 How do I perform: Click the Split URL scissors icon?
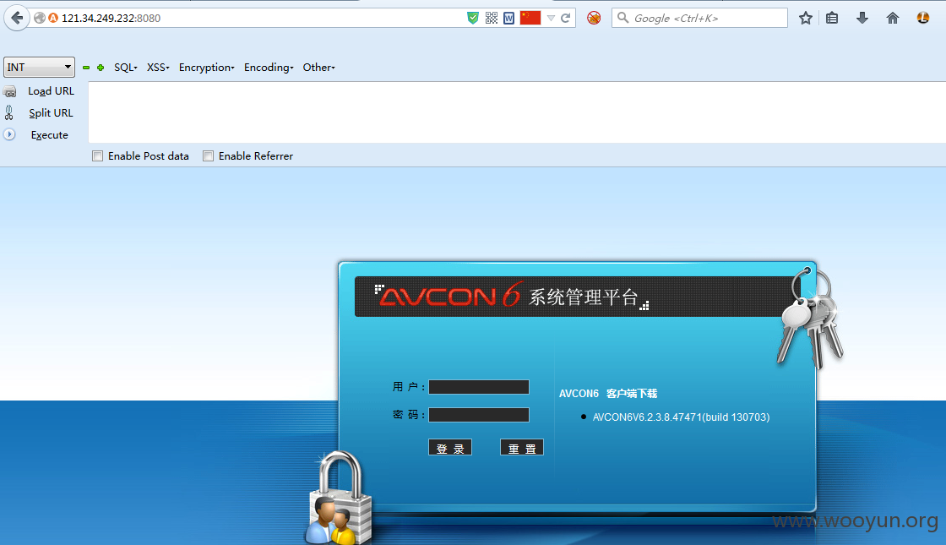9,113
